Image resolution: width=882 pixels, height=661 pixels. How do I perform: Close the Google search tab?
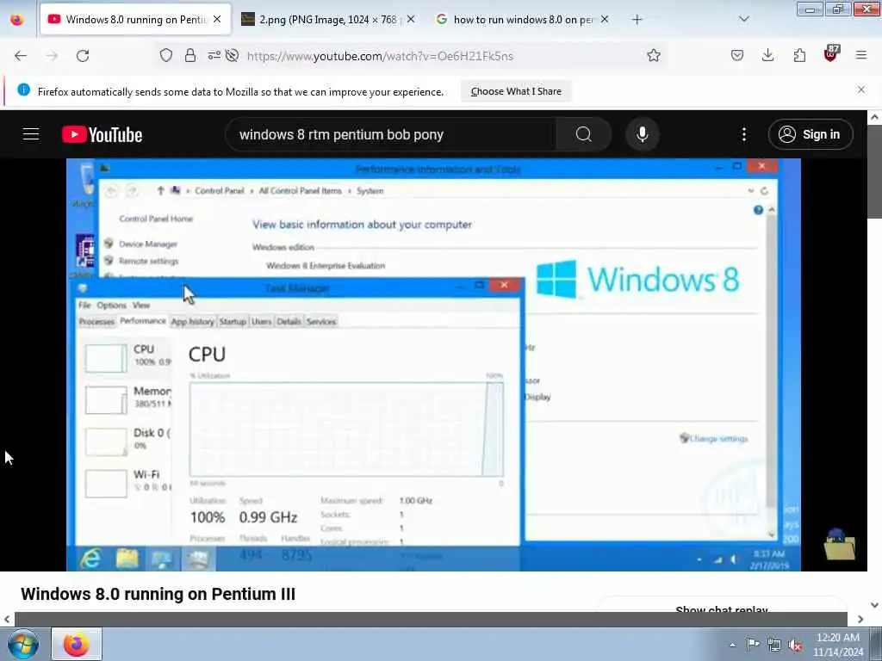[604, 19]
